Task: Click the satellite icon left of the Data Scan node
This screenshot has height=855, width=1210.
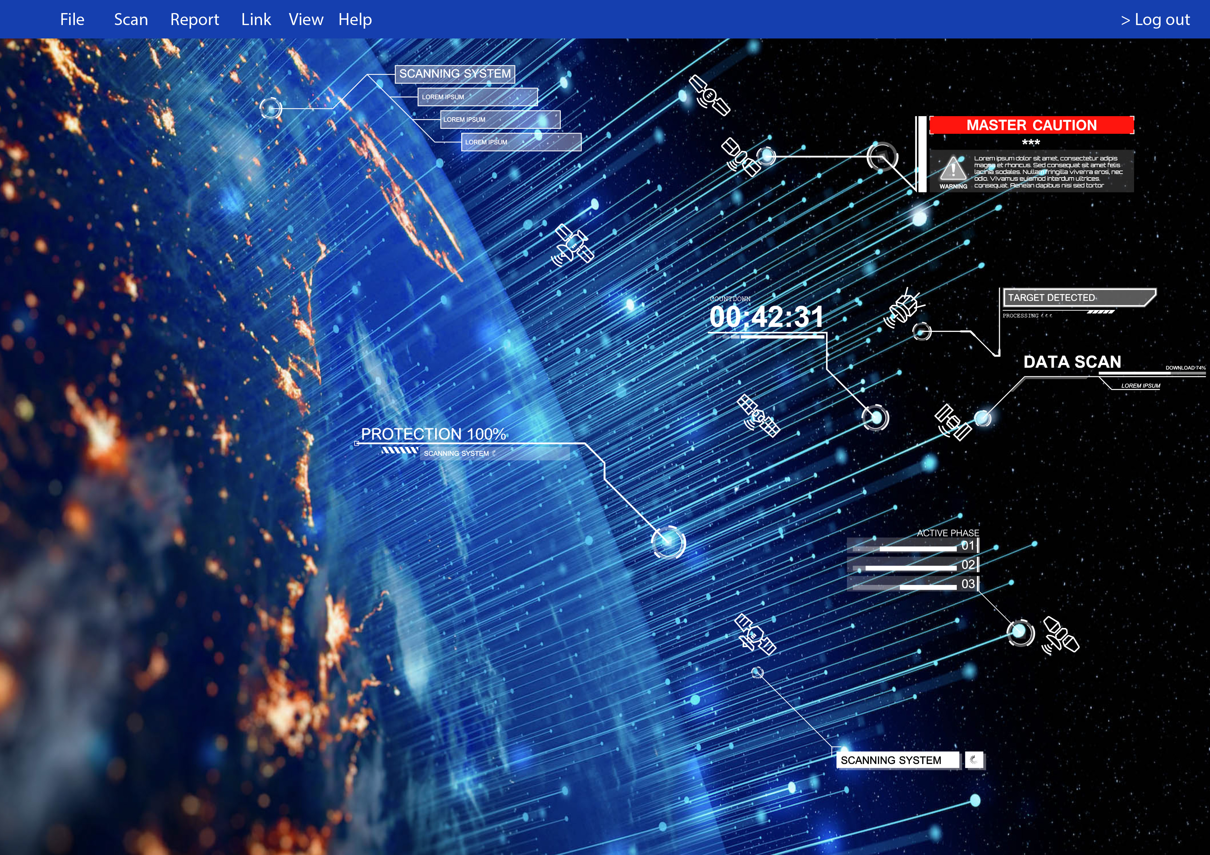Action: pyautogui.click(x=953, y=422)
